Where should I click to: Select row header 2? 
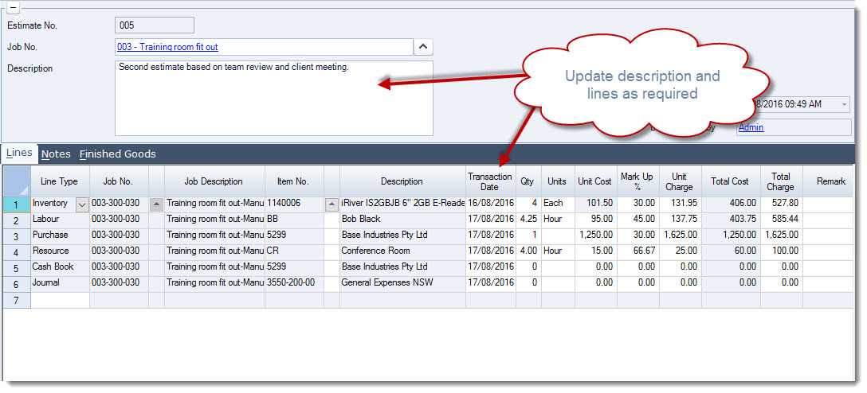tap(17, 221)
